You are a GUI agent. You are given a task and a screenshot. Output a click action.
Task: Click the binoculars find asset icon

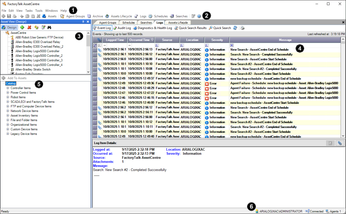50,27
